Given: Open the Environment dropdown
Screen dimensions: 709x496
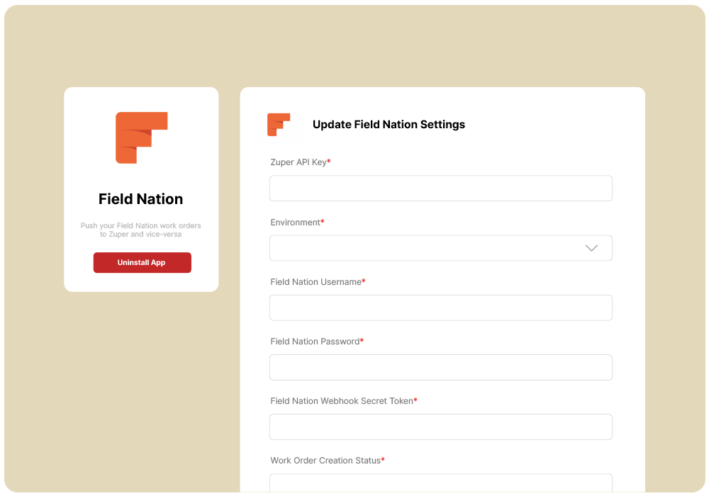Looking at the screenshot, I should tap(441, 248).
